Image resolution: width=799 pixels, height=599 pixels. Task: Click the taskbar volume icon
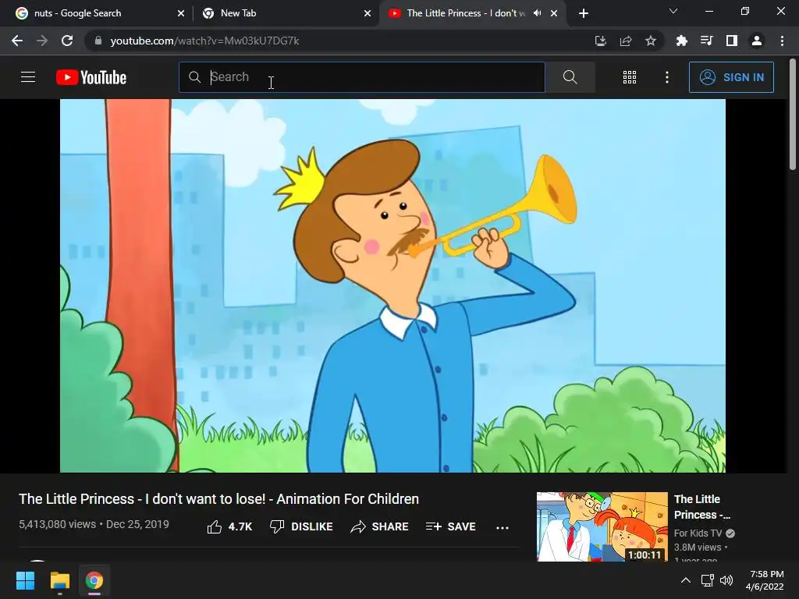click(x=726, y=580)
